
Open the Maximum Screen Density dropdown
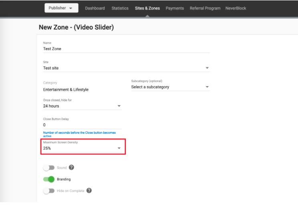point(82,148)
